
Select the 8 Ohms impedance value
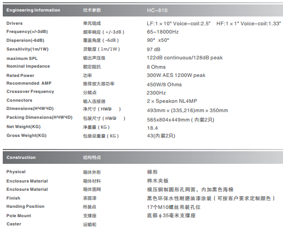(156, 67)
